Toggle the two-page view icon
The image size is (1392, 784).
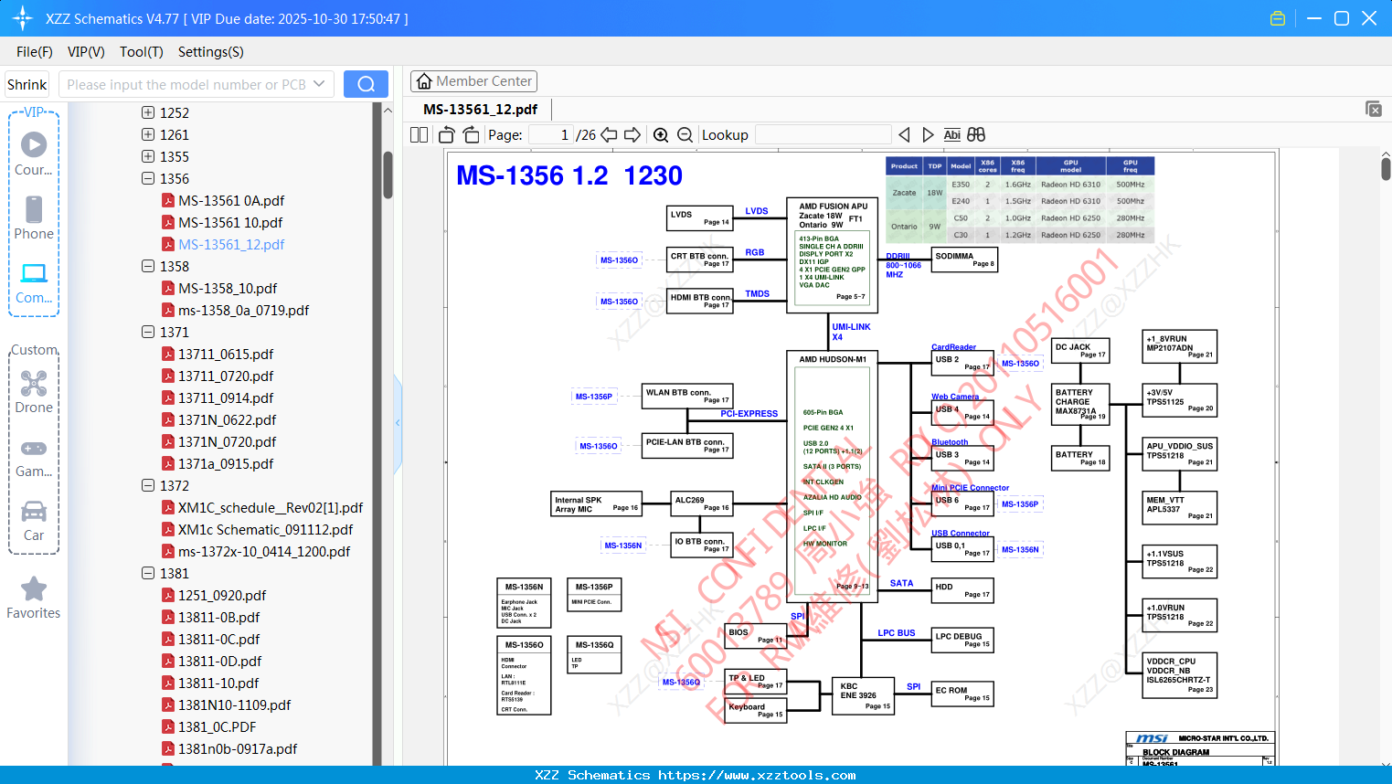[x=420, y=135]
